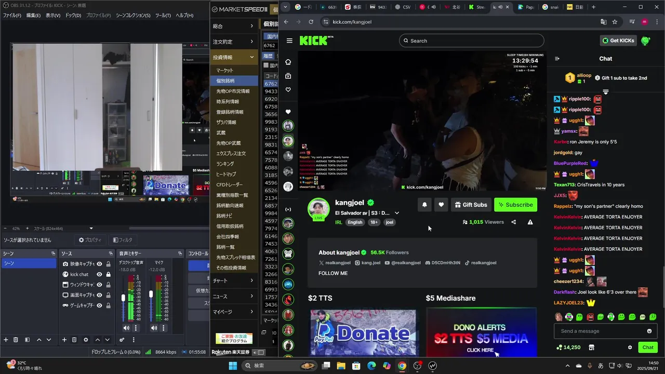The width and height of the screenshot is (665, 374).
Task: Open chat settings gear in Kick chat
Action: point(630,348)
